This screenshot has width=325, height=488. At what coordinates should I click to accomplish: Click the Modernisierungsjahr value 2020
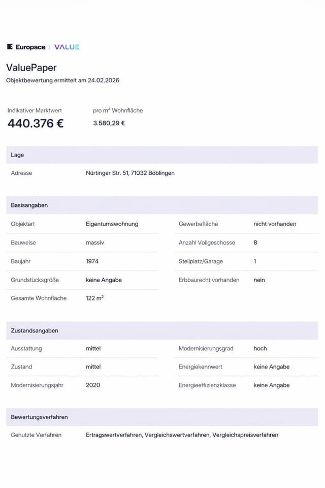tap(93, 385)
